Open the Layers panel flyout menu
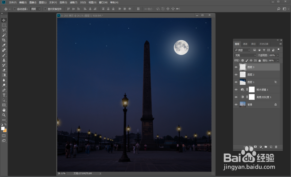This screenshot has width=291, height=177. coord(281,44)
